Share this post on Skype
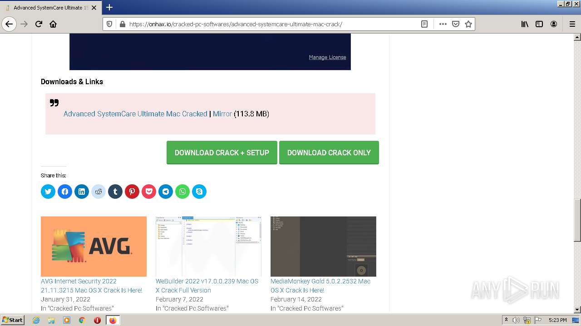581x326 pixels. point(199,192)
